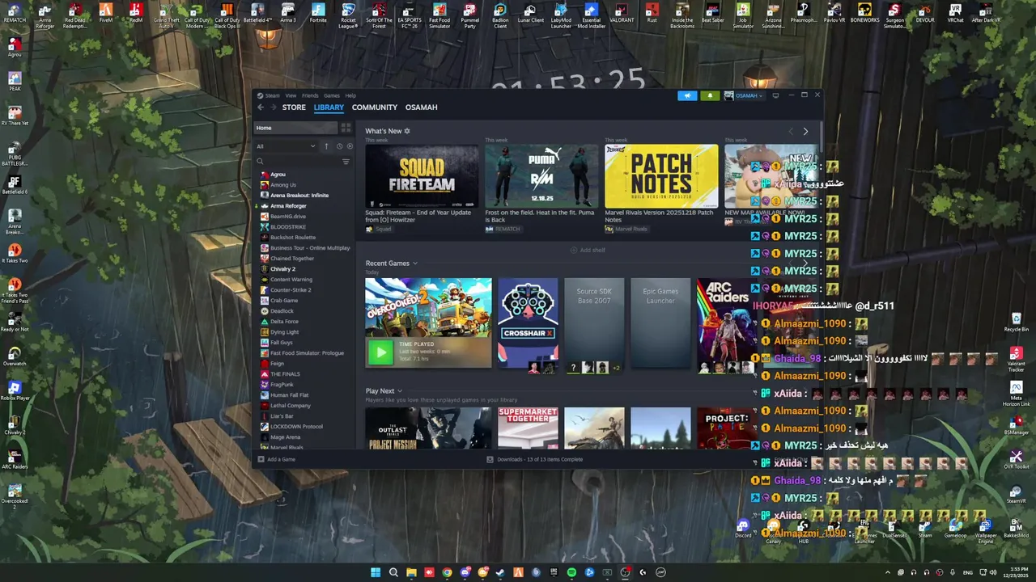
Task: Open the Help menu in Steam
Action: (350, 95)
